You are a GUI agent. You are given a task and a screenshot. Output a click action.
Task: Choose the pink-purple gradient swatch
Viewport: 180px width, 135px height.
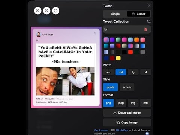pyautogui.click(x=106, y=40)
